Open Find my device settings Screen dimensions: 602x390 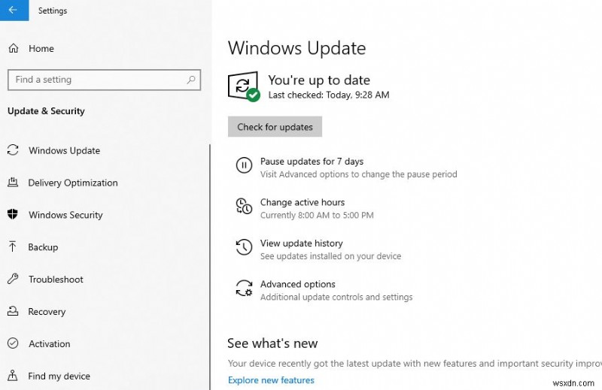59,376
